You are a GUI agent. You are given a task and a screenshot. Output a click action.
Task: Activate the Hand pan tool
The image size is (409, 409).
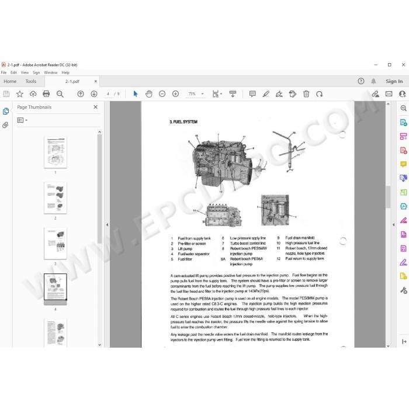pos(149,94)
